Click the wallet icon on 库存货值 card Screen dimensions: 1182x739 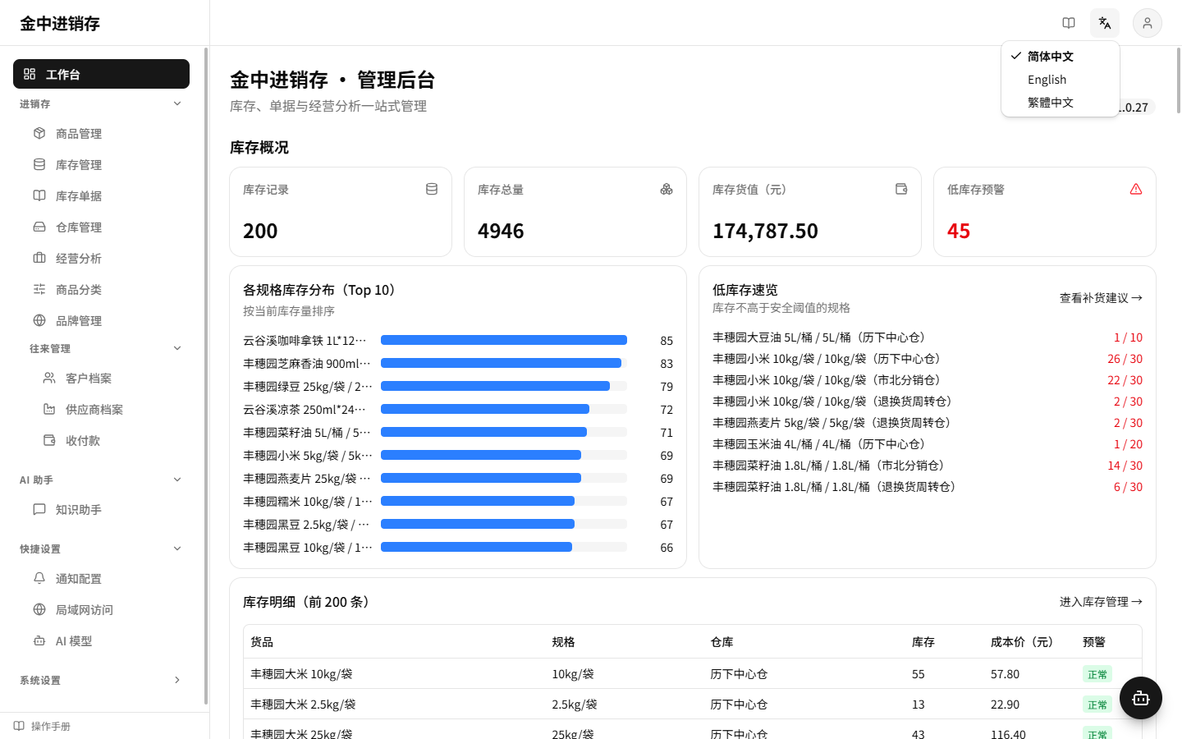[x=901, y=189]
